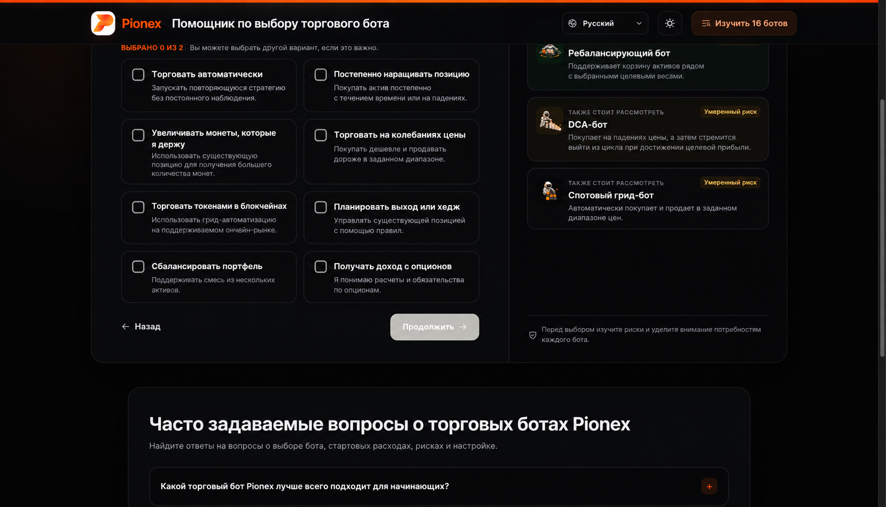Screen dimensions: 886x507
Task: Click description Покупает на падениях цены
Action: coord(659,142)
